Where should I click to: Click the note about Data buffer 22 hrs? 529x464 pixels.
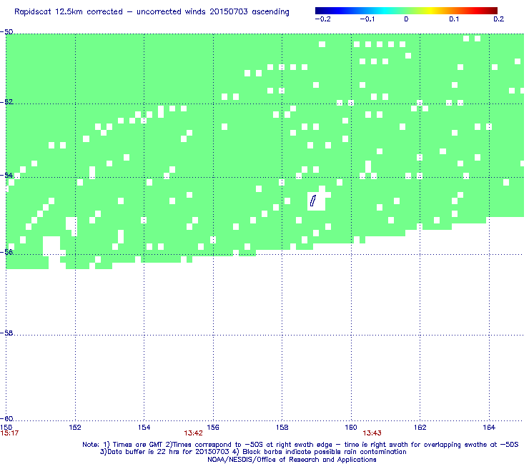point(253,452)
